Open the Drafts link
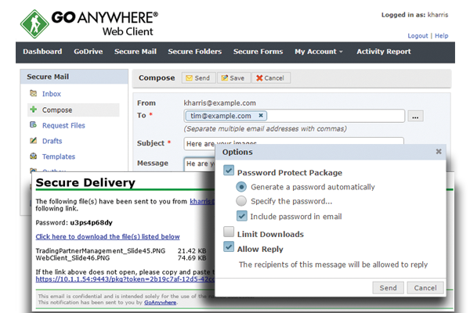 [x=52, y=141]
